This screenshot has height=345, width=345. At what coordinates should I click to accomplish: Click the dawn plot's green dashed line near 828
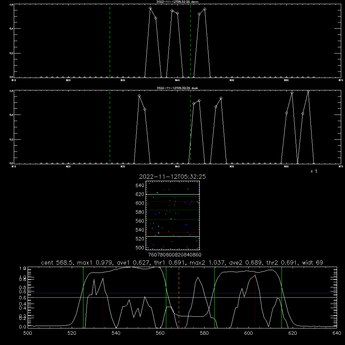click(x=110, y=41)
